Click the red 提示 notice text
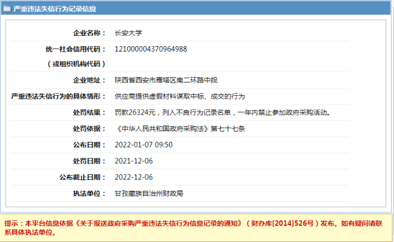 click(x=193, y=227)
